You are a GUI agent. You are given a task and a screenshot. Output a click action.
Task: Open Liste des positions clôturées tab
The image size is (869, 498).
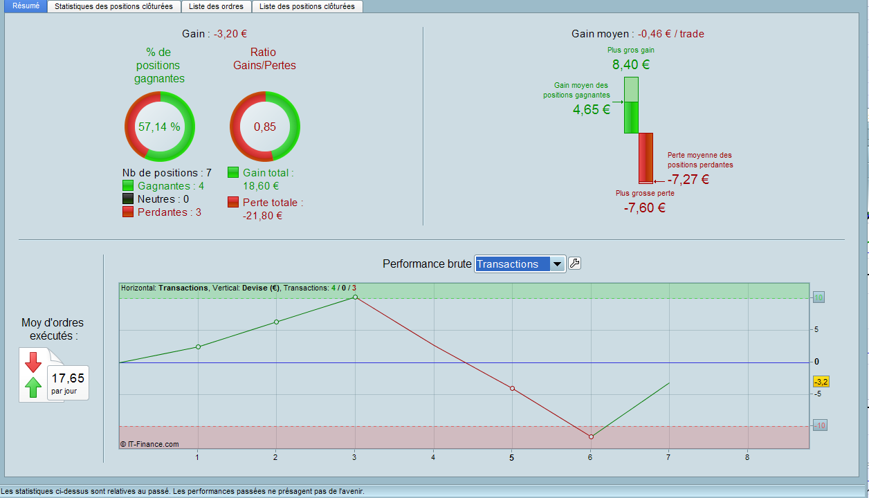point(307,6)
